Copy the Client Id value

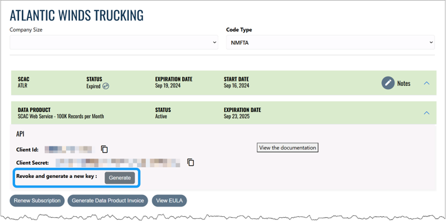point(104,149)
